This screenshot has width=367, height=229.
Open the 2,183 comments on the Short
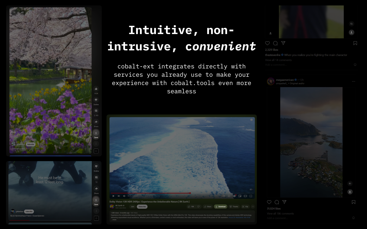pos(96,111)
